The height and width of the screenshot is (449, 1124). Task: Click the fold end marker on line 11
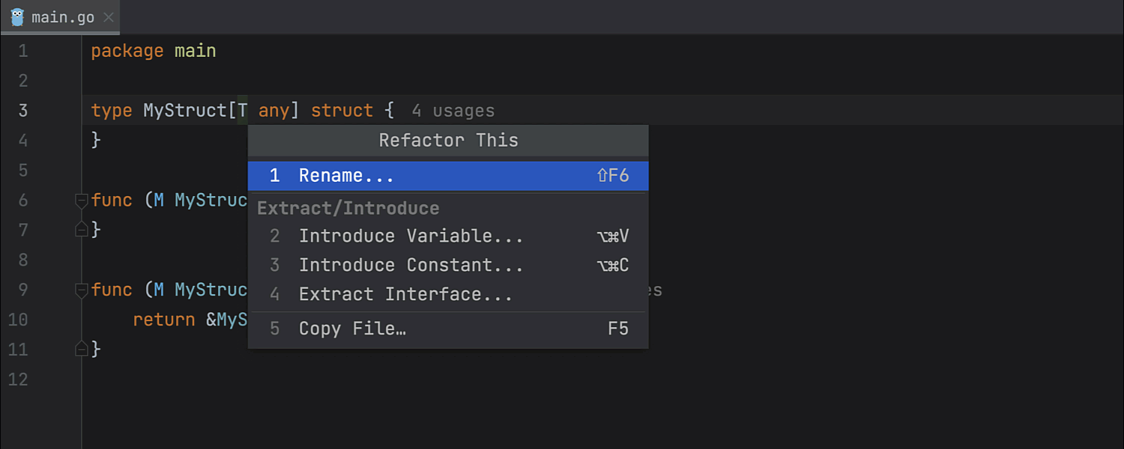(x=82, y=349)
